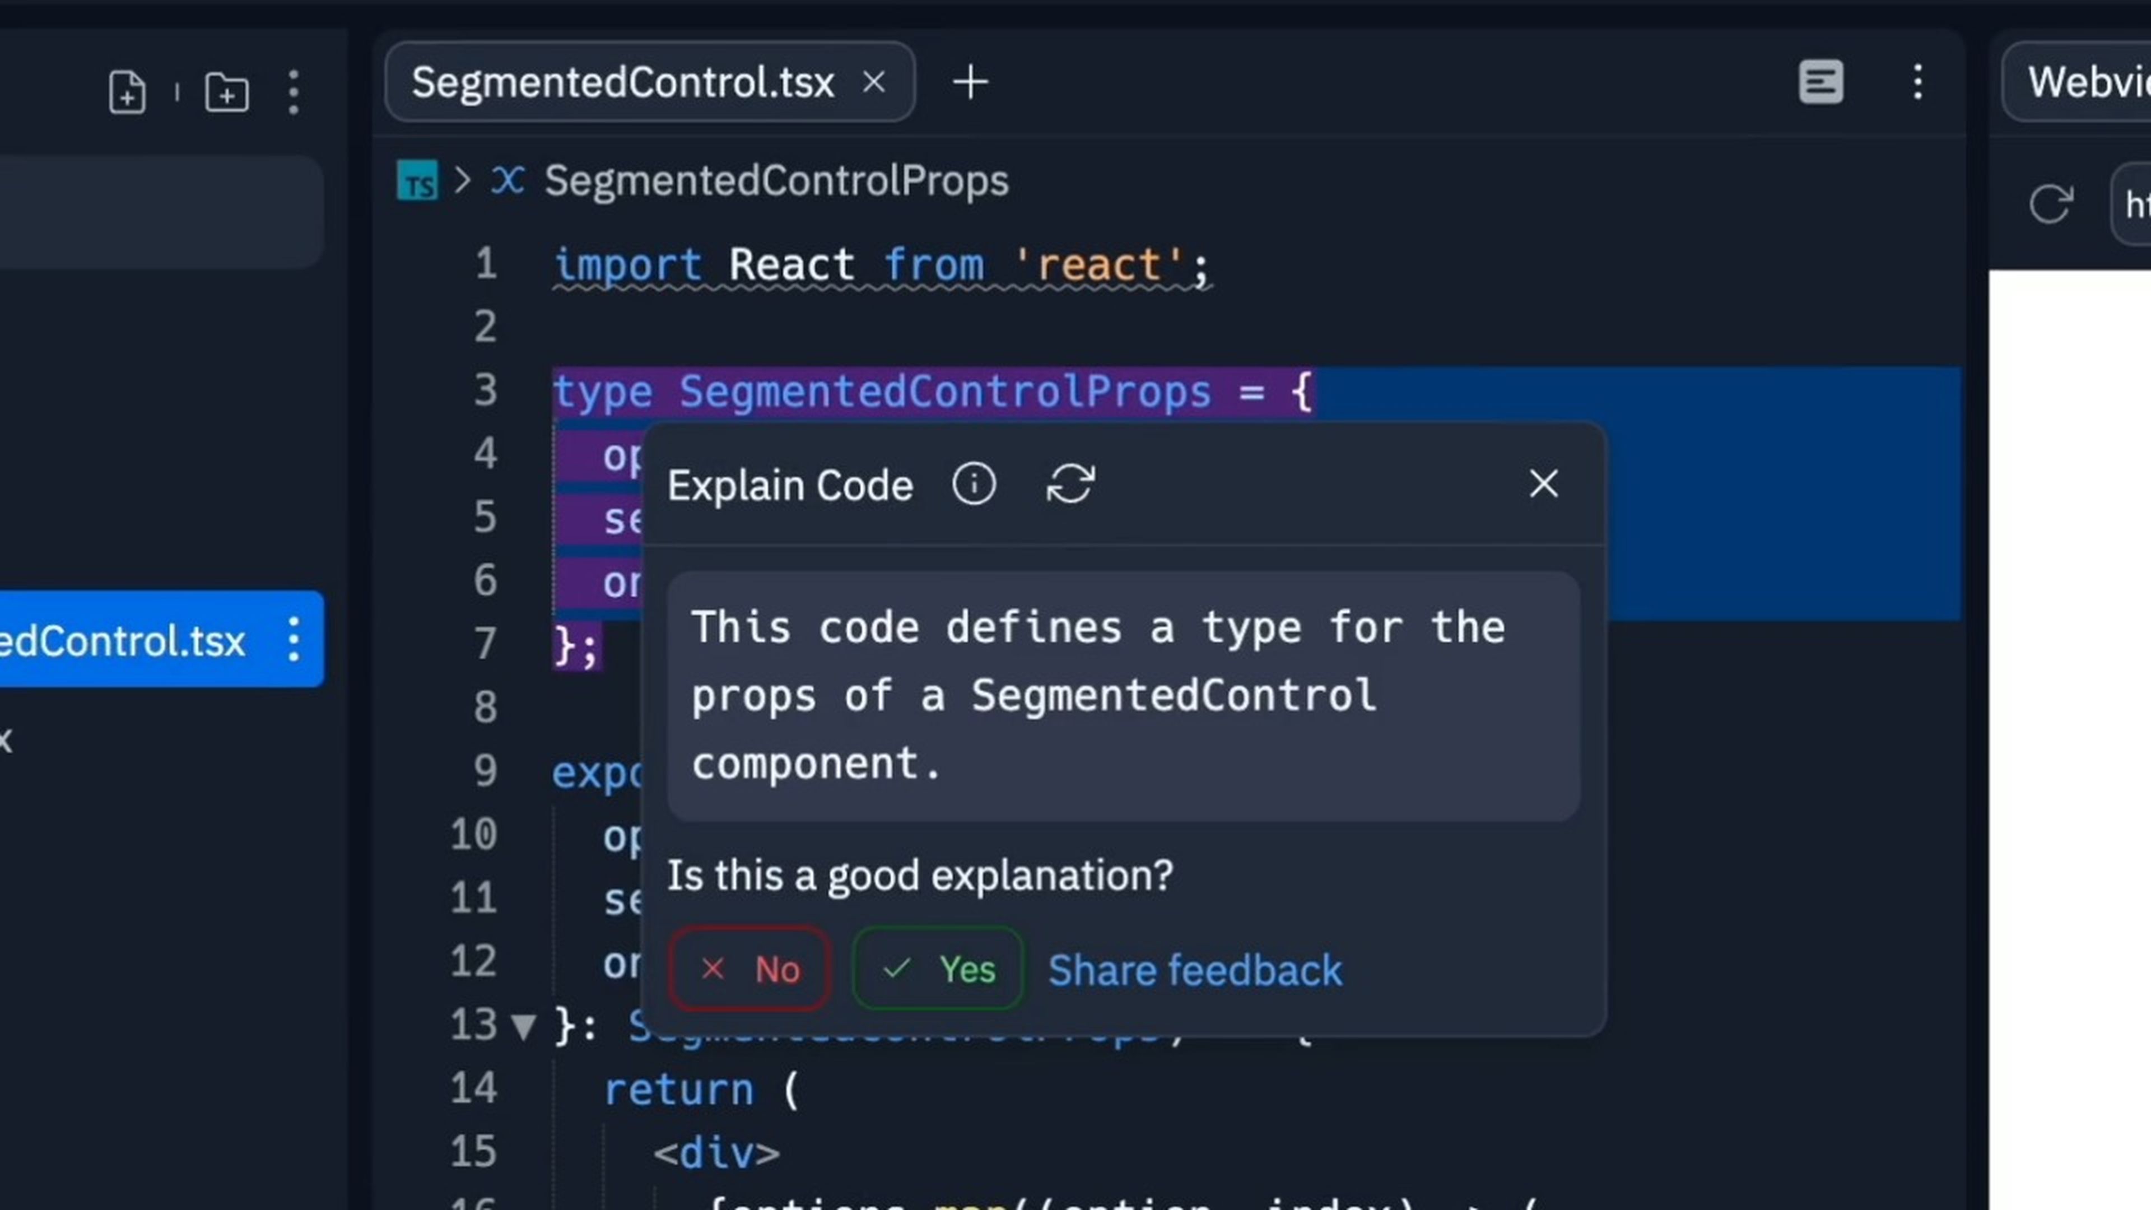This screenshot has width=2151, height=1210.
Task: Click the Yes feedback button
Action: (x=938, y=969)
